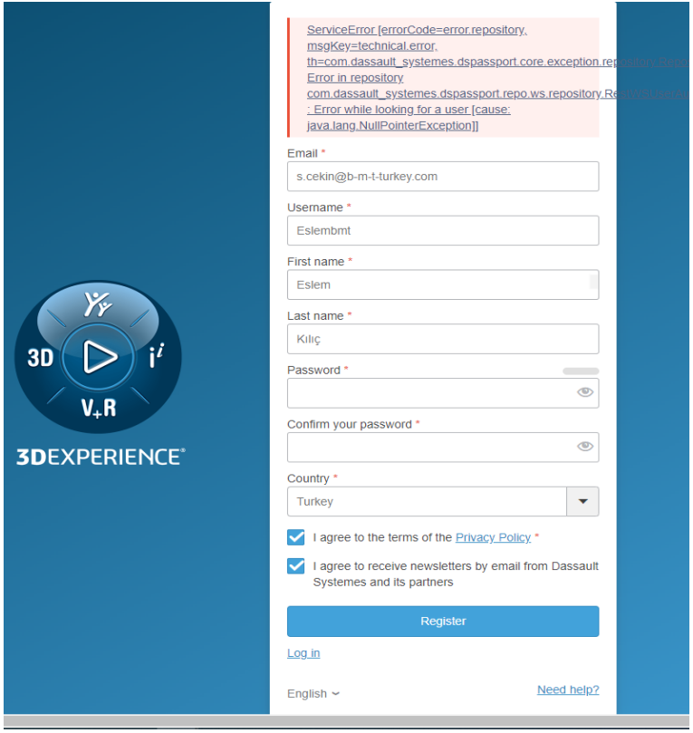
Task: Click the Need help? link
Action: (568, 690)
